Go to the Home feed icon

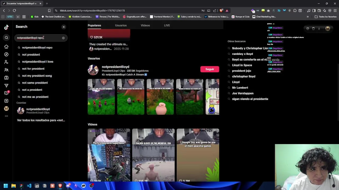point(6,47)
